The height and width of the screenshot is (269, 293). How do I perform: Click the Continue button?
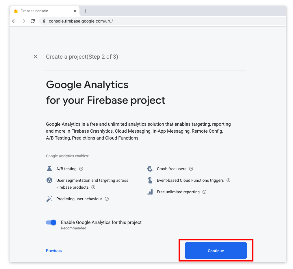216,251
